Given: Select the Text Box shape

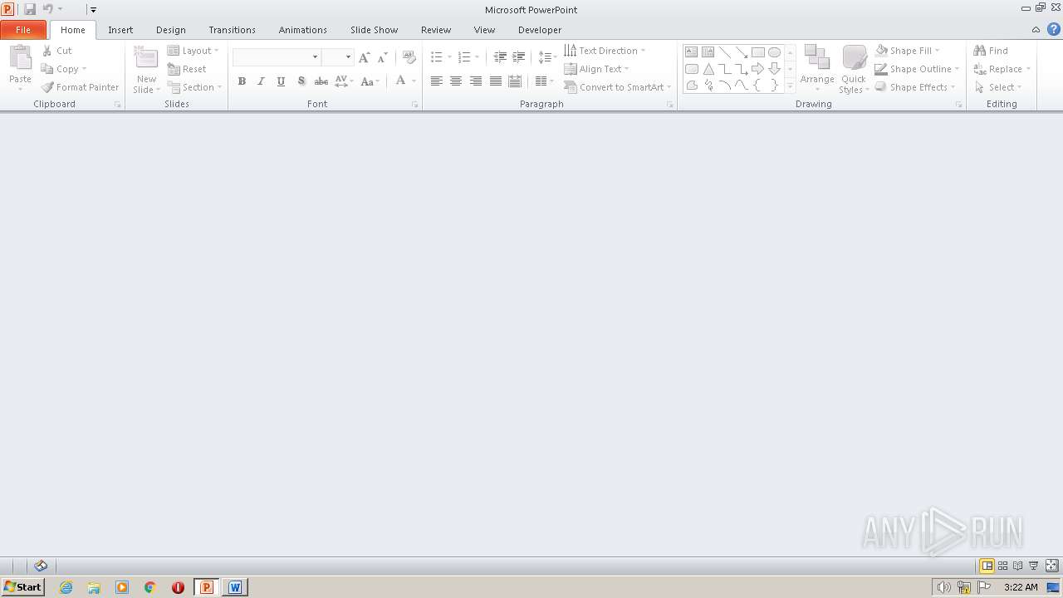Looking at the screenshot, I should coord(691,52).
